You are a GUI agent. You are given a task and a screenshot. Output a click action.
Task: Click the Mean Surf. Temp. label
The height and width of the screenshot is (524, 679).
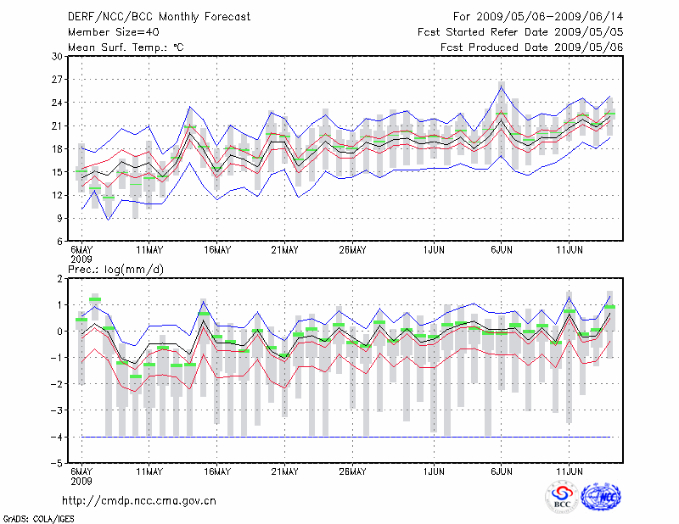tap(126, 47)
